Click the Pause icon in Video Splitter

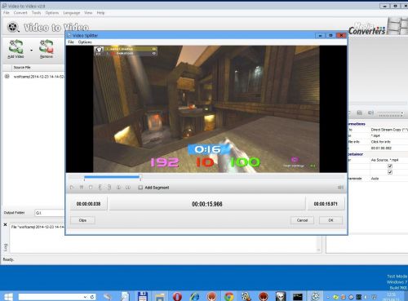click(x=82, y=188)
